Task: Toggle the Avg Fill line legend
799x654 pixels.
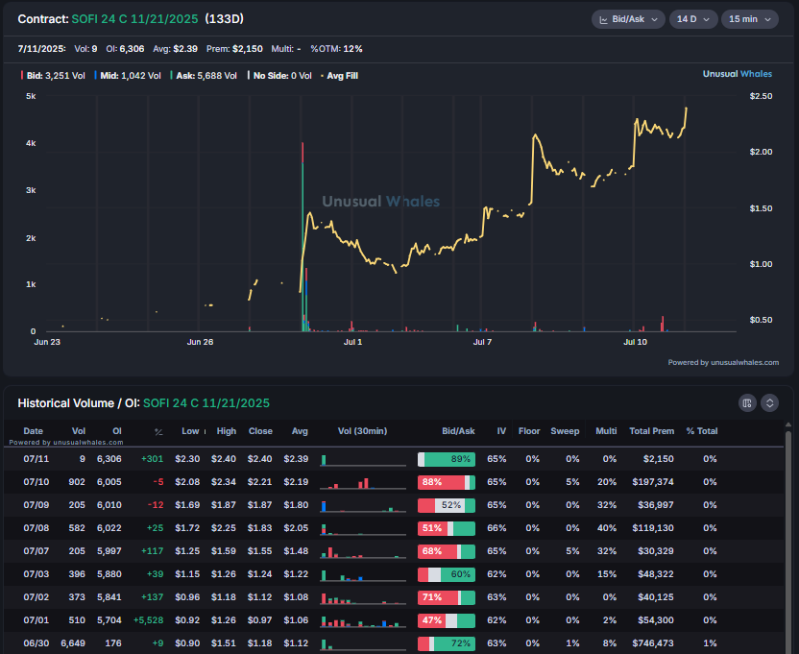Action: pyautogui.click(x=339, y=76)
